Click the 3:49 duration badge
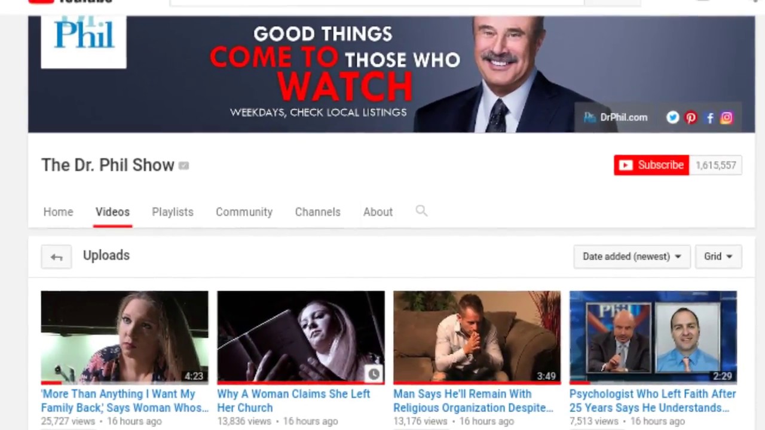The height and width of the screenshot is (430, 765). click(x=546, y=376)
